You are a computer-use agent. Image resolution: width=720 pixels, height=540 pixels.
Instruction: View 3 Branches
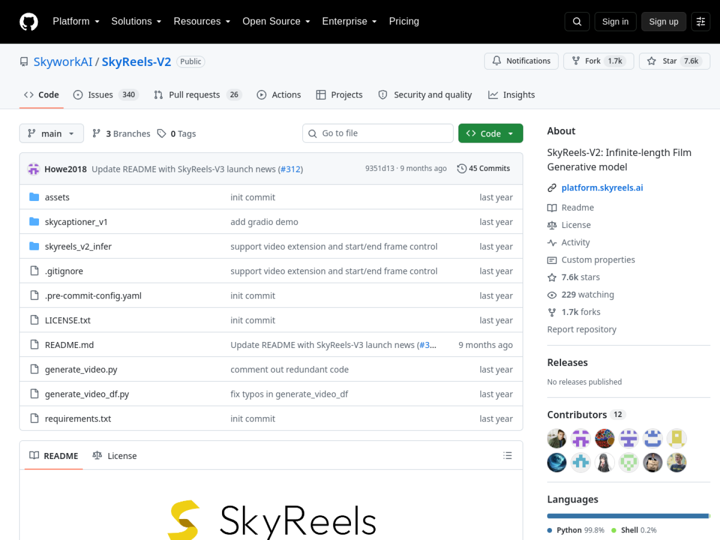[x=121, y=133]
